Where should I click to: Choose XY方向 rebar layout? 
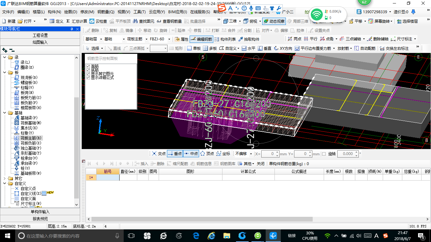[283, 48]
